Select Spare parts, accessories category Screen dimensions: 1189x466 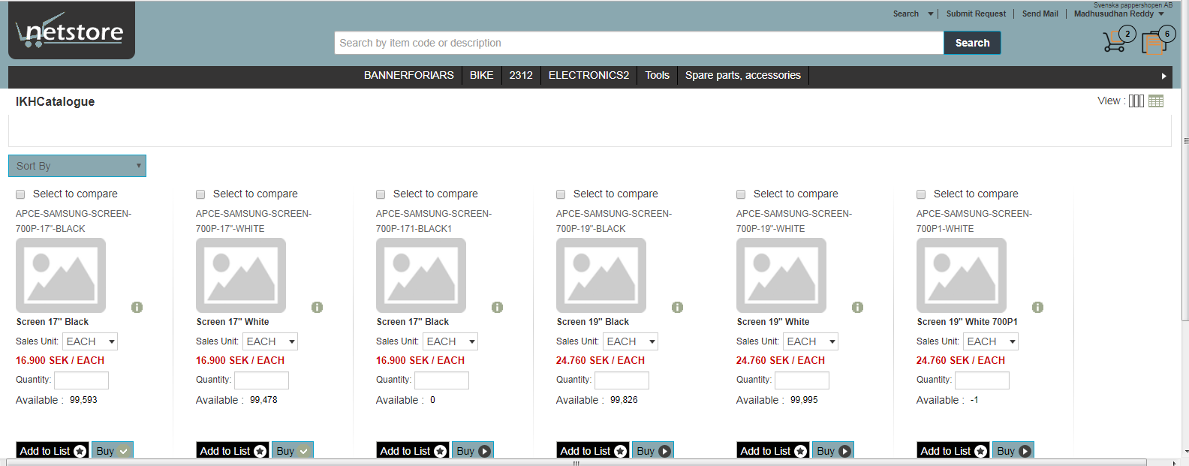pos(742,75)
